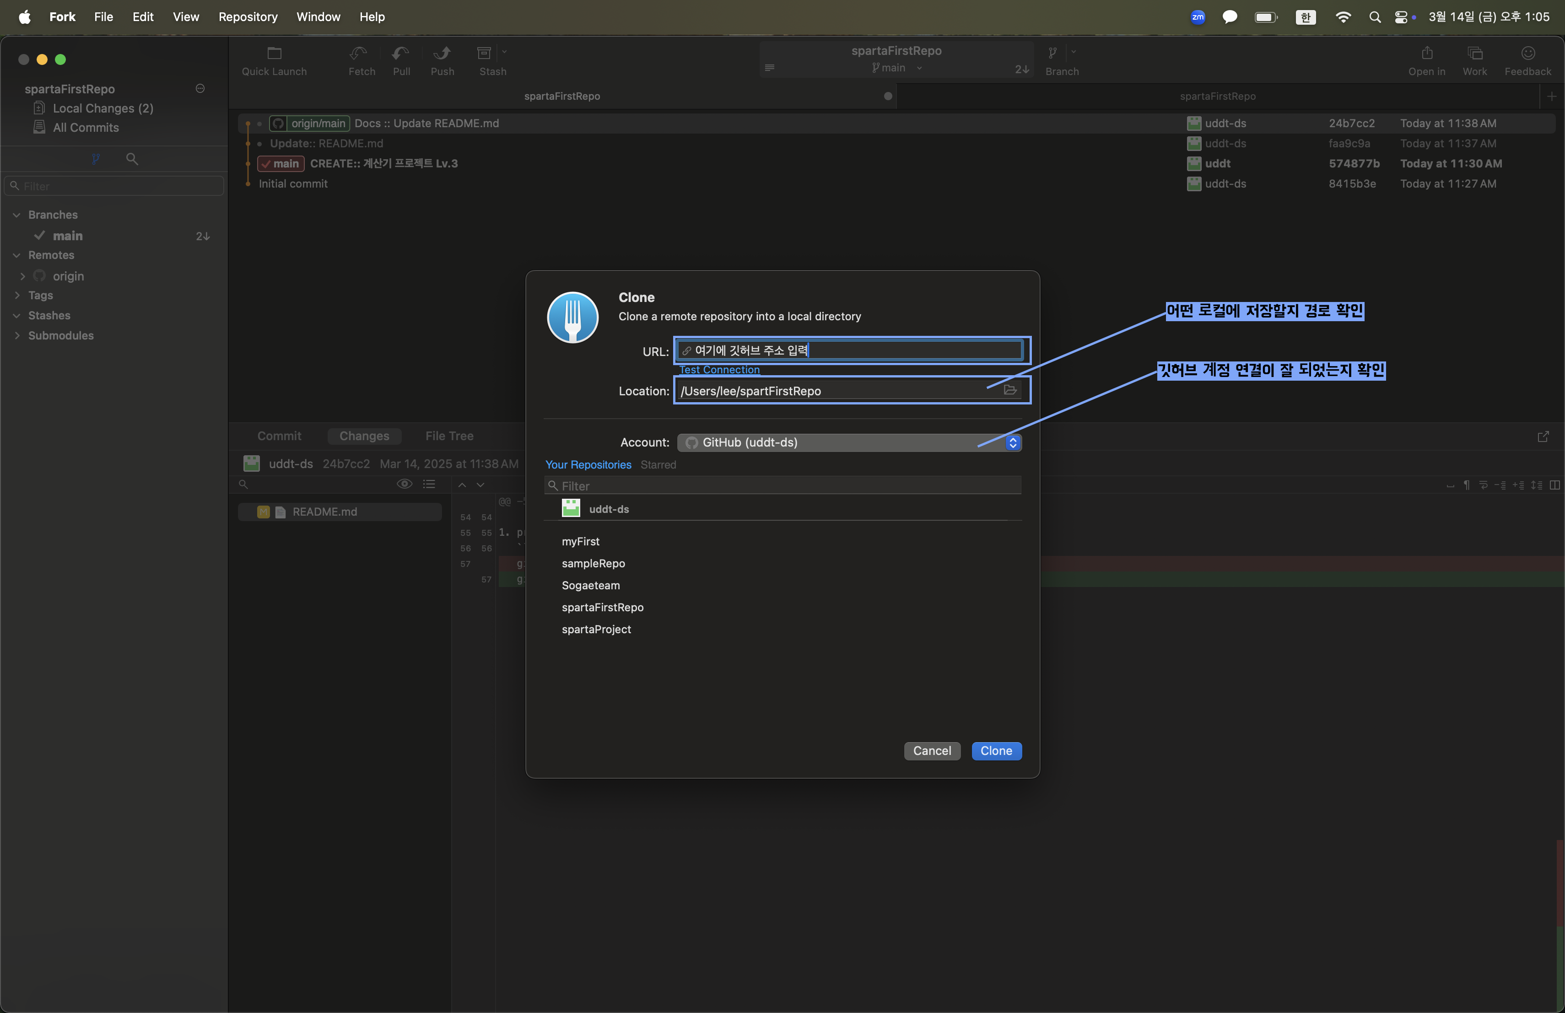The height and width of the screenshot is (1013, 1565).
Task: Expand the Tags section
Action: [x=16, y=296]
